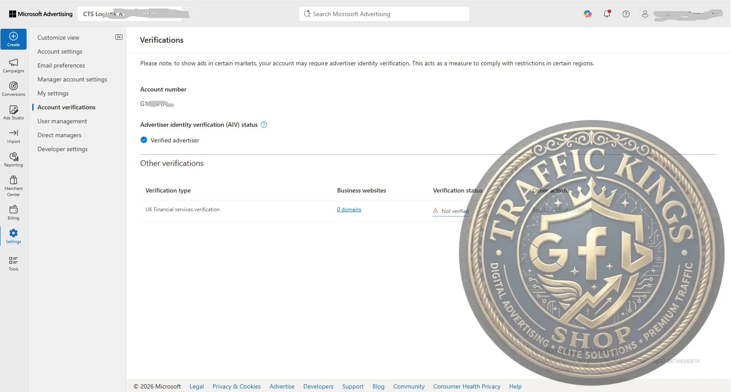Open the Help footer link
731x392 pixels.
coord(515,386)
